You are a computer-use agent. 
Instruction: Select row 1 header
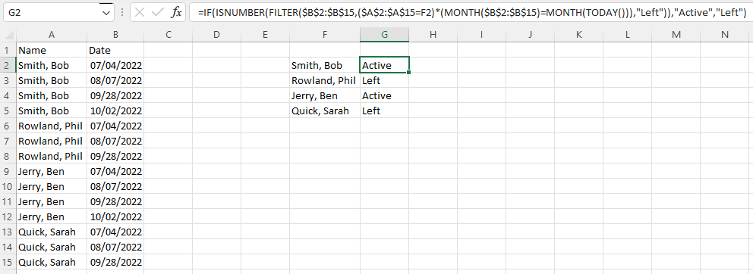pyautogui.click(x=8, y=50)
